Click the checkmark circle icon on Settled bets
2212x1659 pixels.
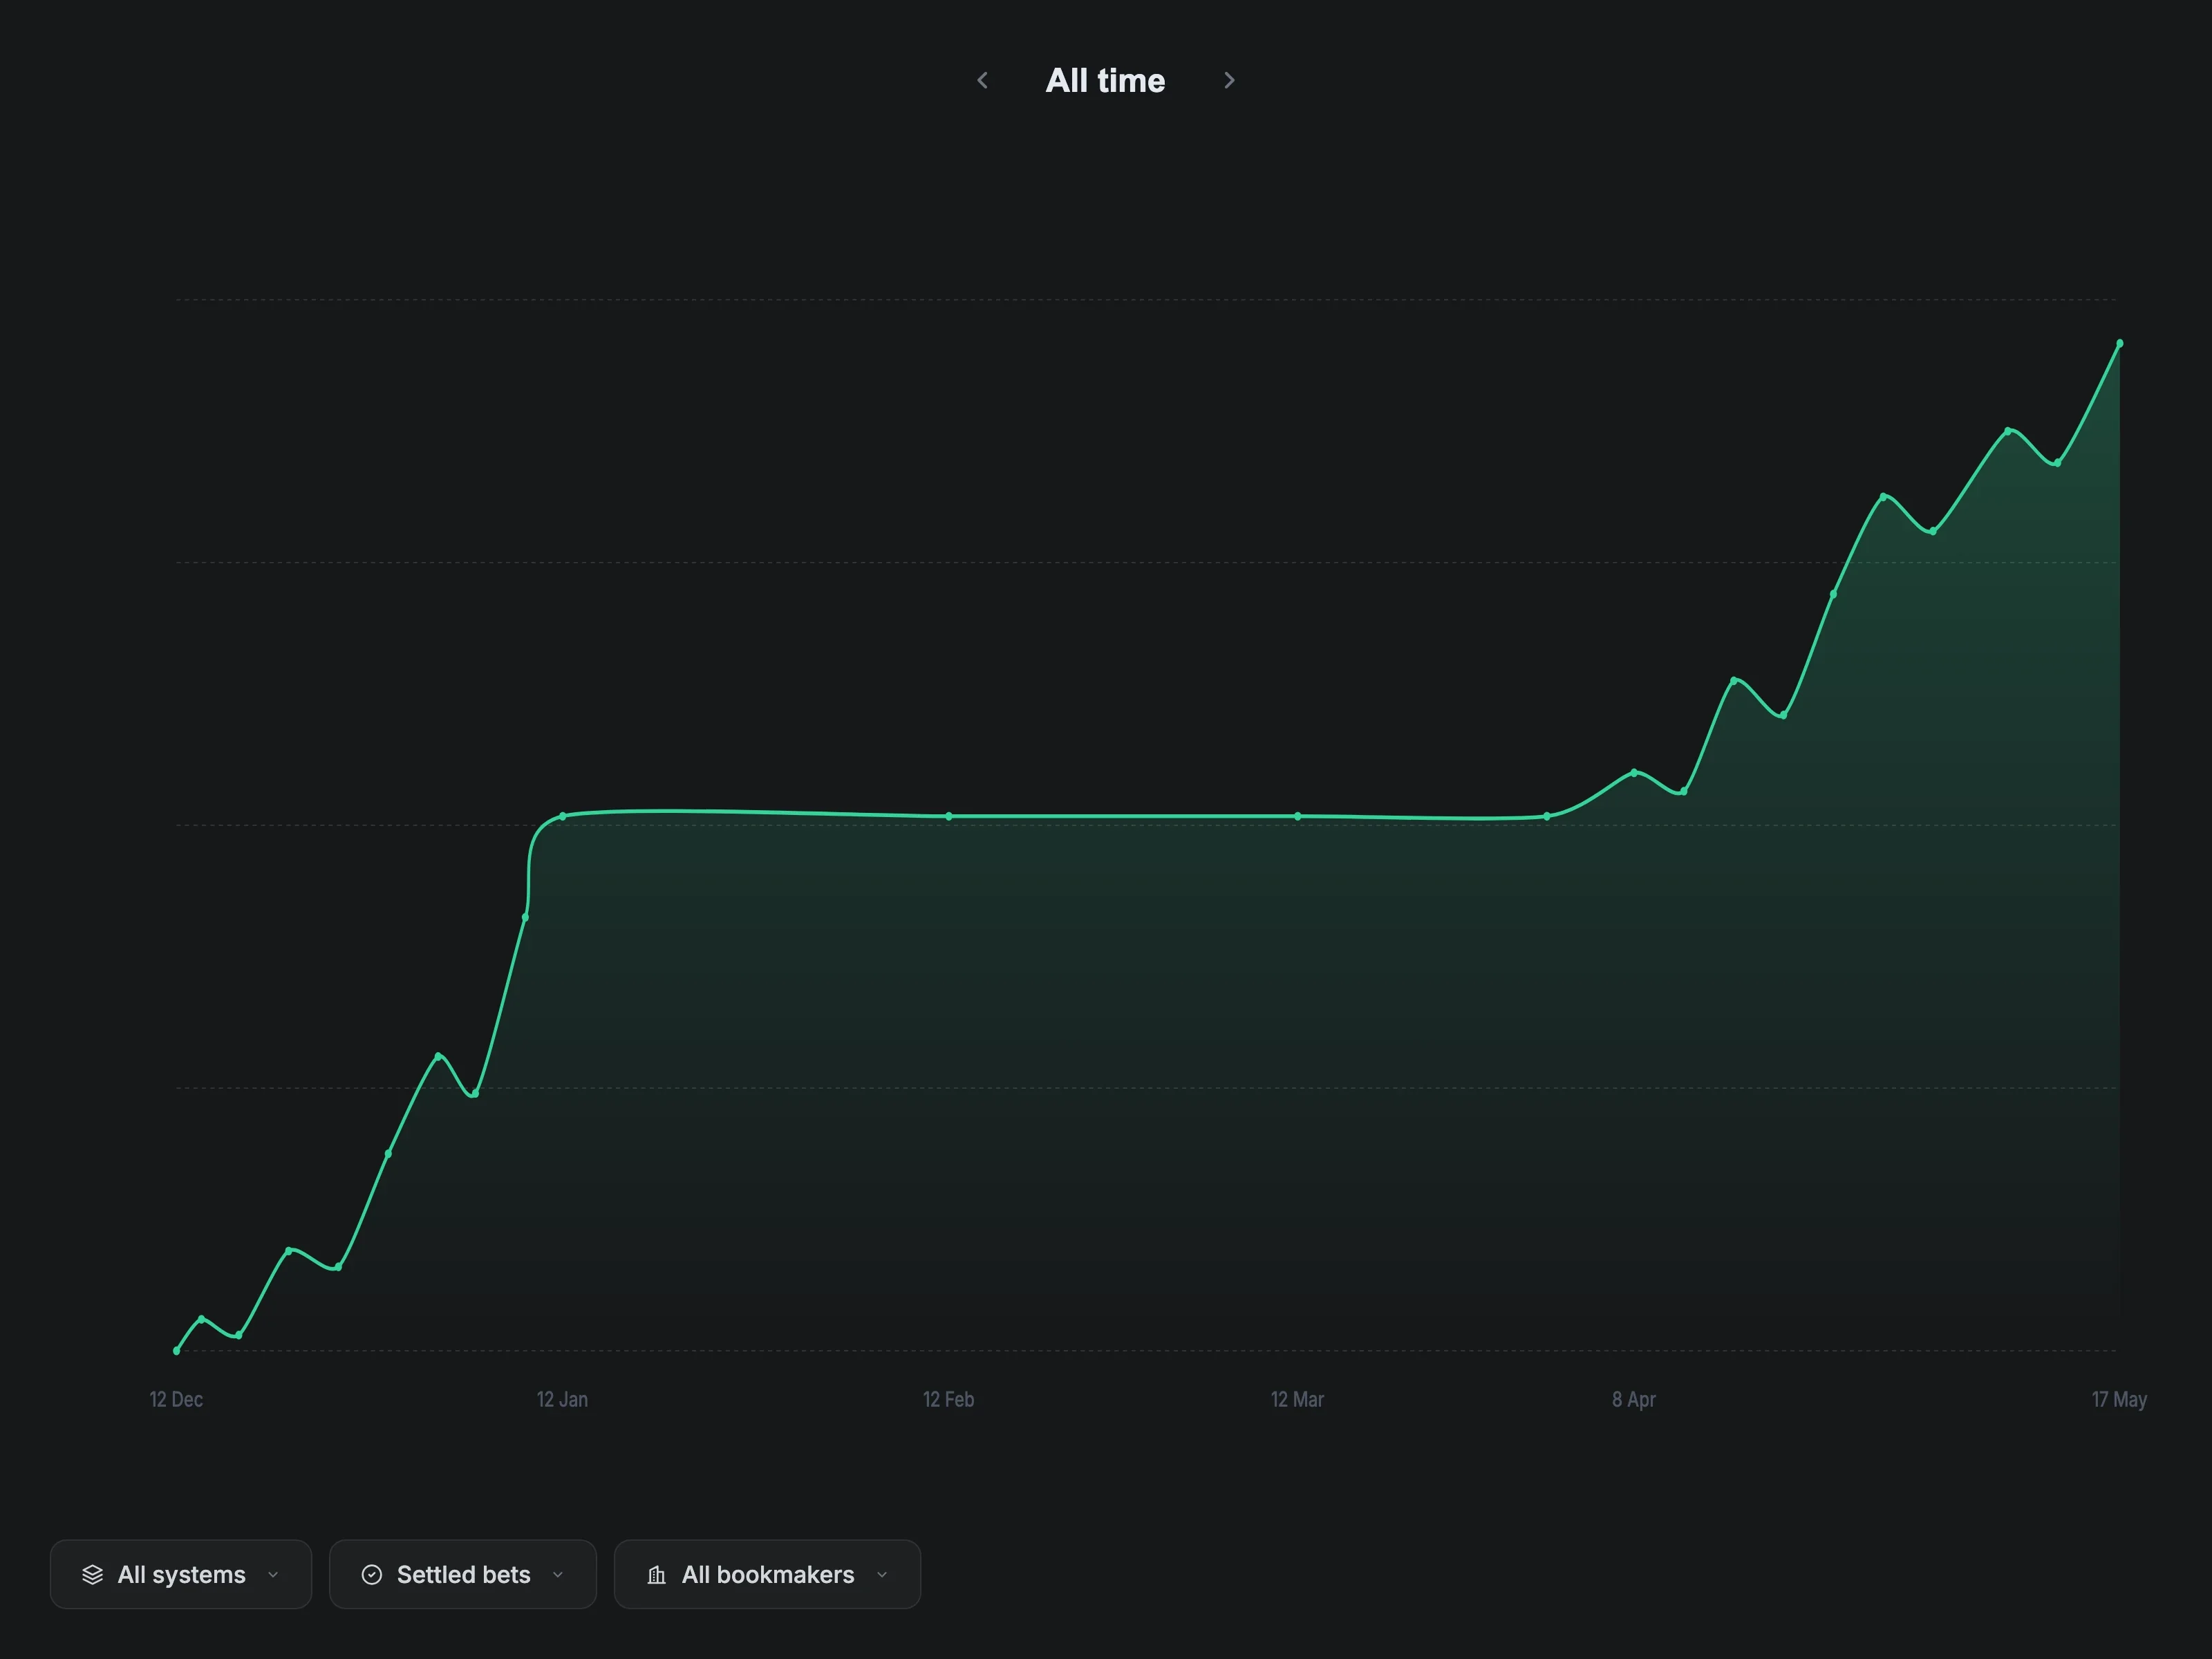(371, 1575)
